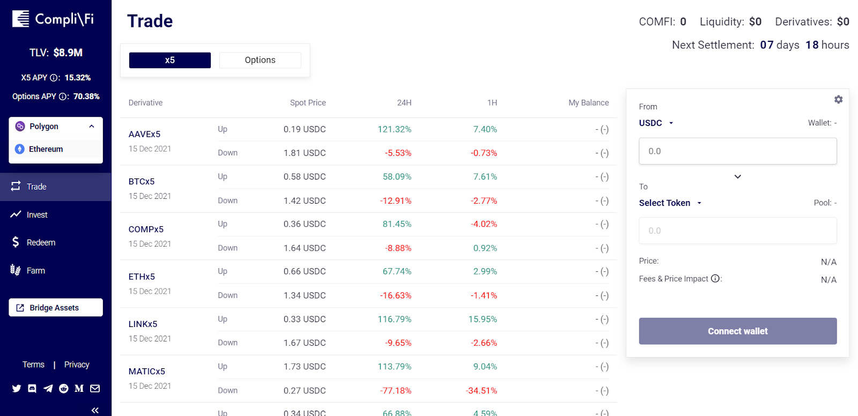The height and width of the screenshot is (416, 858).
Task: Select the COMPx5 derivative name
Action: pos(146,229)
